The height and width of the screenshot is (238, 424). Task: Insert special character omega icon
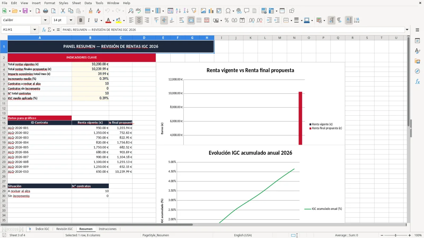coord(228,11)
